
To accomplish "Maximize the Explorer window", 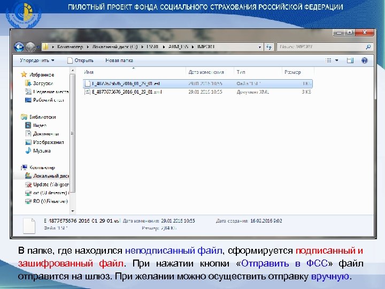I will pos(350,33).
